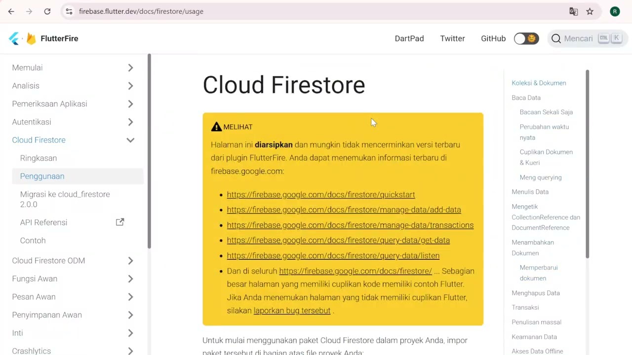Open the Chrome profile avatar

click(615, 11)
